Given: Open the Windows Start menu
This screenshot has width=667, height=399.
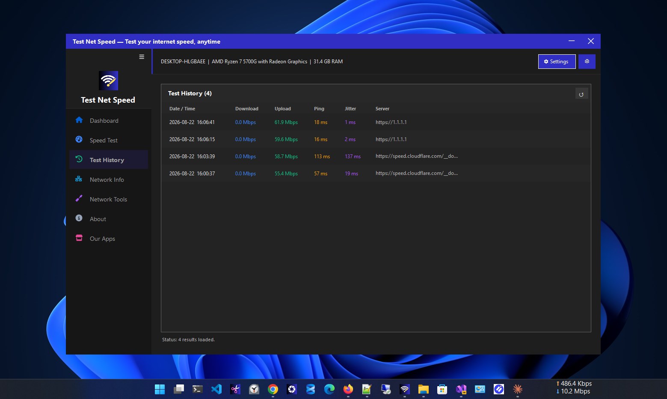Looking at the screenshot, I should coord(160,389).
